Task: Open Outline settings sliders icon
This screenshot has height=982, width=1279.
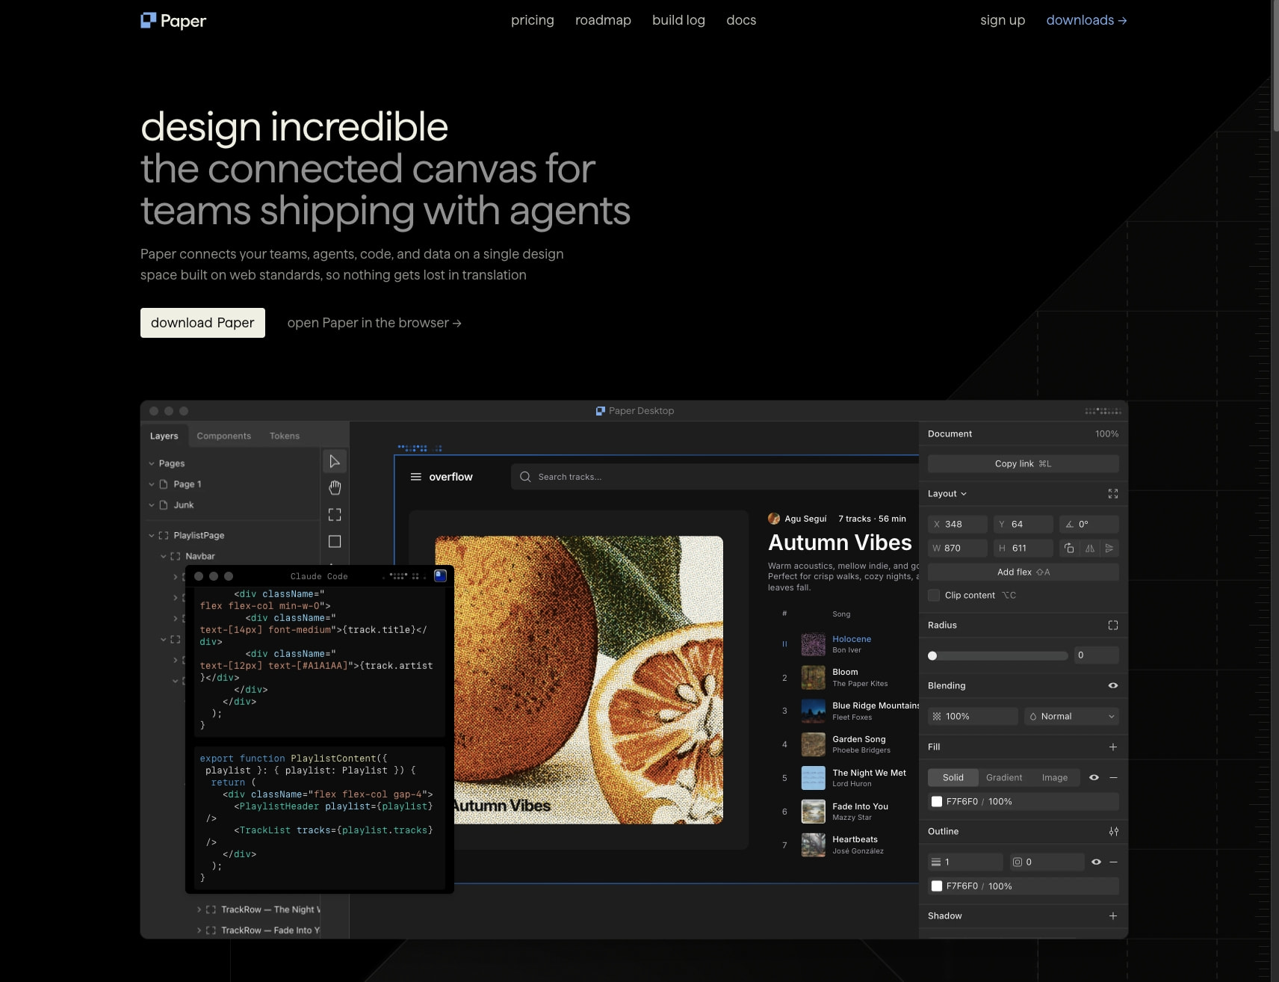Action: 1114,832
